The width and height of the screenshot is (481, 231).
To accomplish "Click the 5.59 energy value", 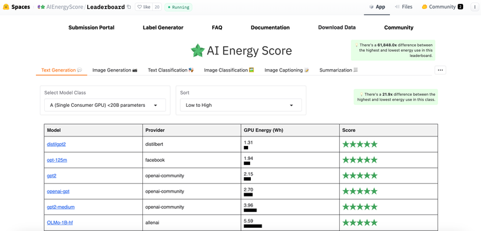I will point(248,221).
